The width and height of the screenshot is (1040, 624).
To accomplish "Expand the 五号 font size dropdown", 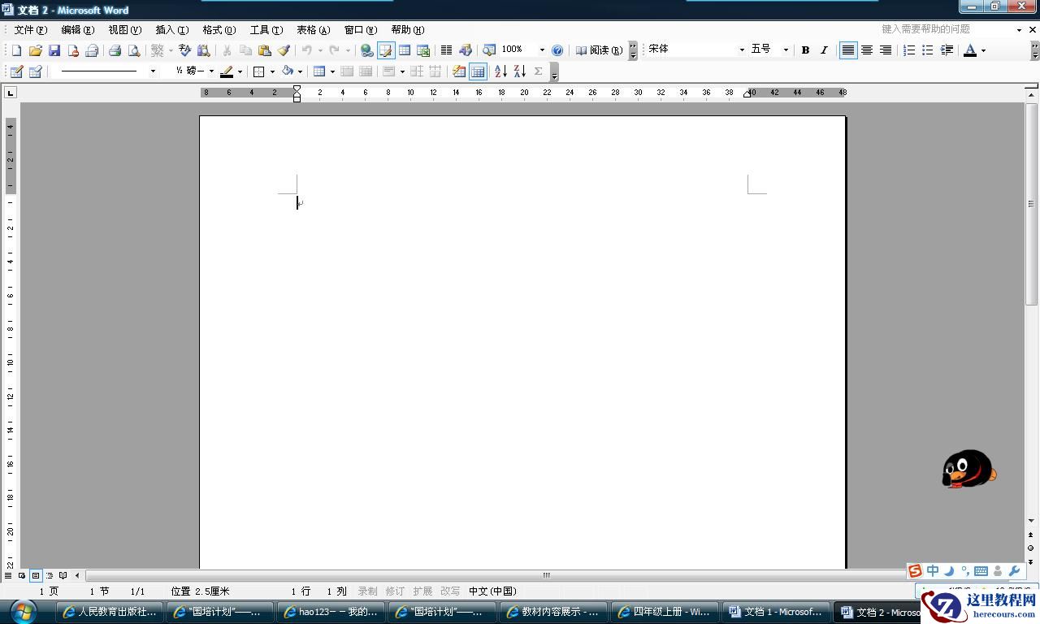I will [786, 50].
